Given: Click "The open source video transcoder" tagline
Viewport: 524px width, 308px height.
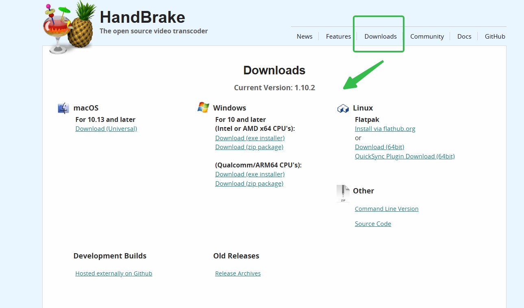Looking at the screenshot, I should pos(154,31).
